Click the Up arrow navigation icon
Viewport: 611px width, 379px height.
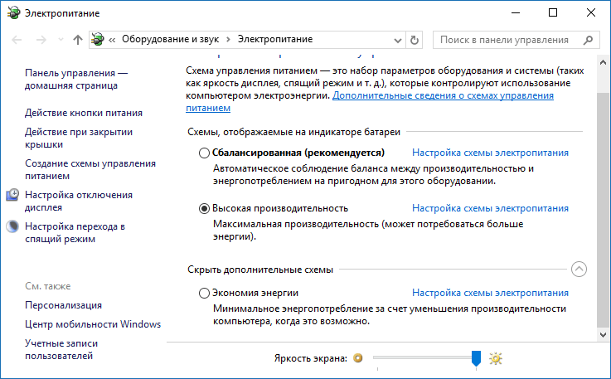point(78,40)
